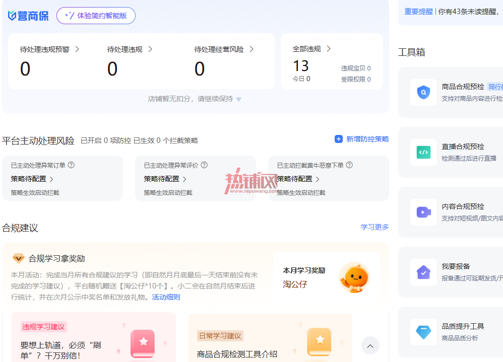This screenshot has width=503, height=362.
Task: Open 日常学习建议 card 商品合规检测工具介绍
Action: 270,338
